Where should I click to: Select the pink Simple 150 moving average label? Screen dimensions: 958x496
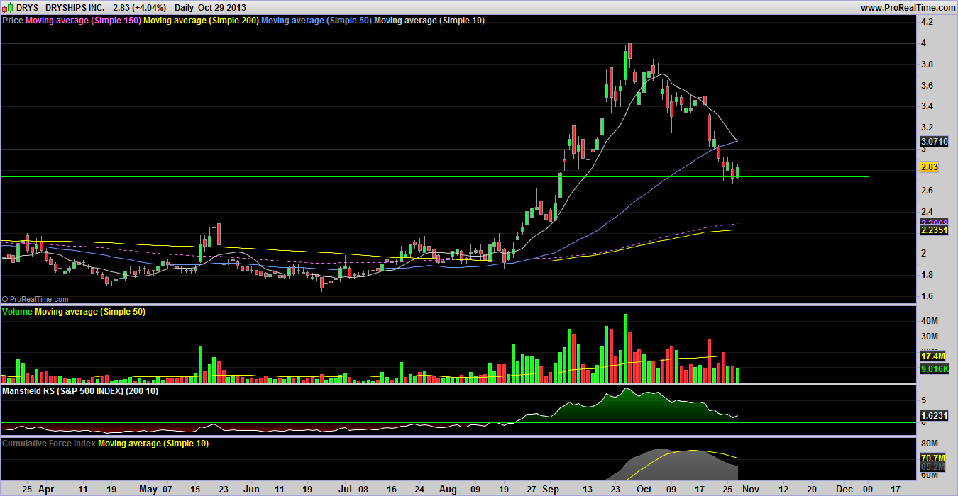tap(83, 21)
